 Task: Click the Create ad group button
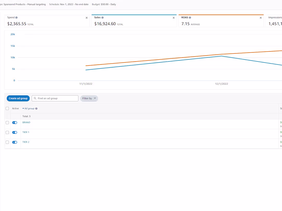coord(18,98)
